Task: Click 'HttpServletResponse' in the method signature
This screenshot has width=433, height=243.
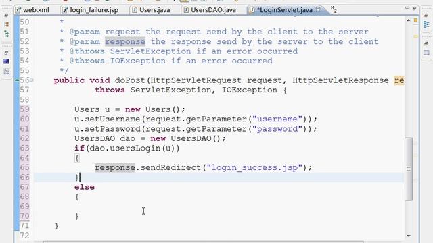Action: click(341, 80)
